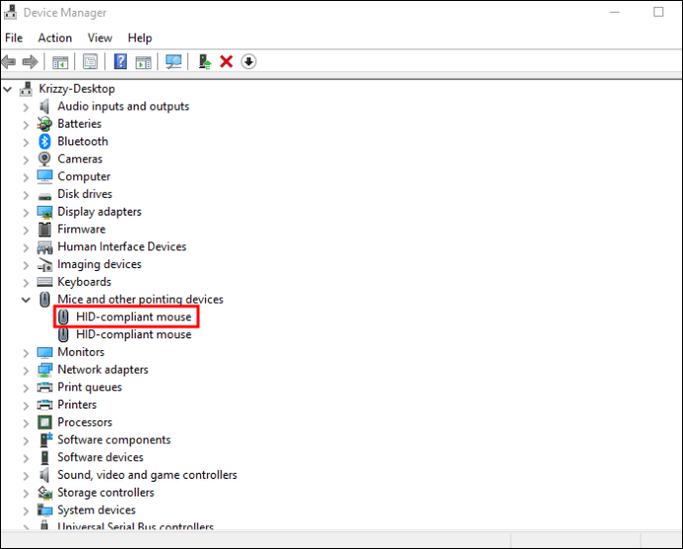Expand Sound, video and game controllers
683x549 pixels.
[x=26, y=476]
